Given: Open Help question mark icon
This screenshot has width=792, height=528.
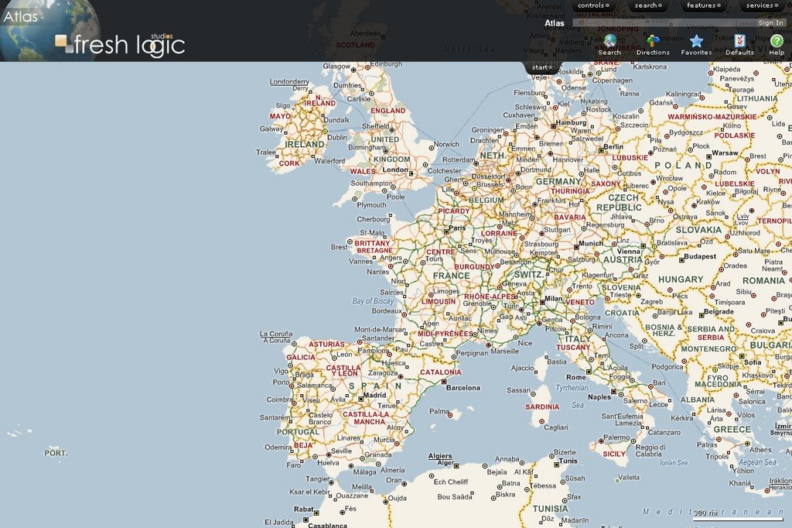Looking at the screenshot, I should click(x=777, y=40).
